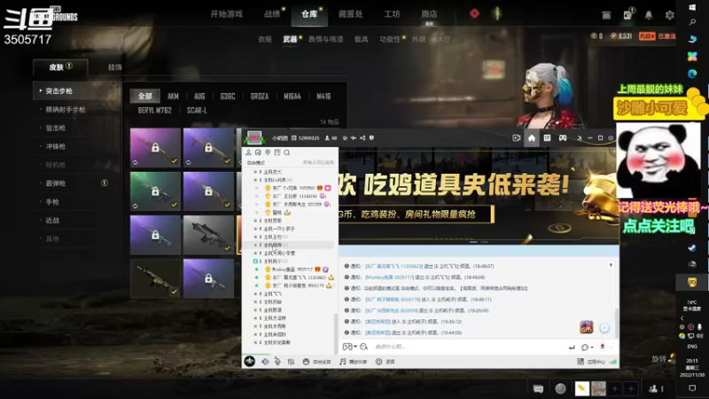The height and width of the screenshot is (399, 709).
Task: Click the Edge browser taskbar icon
Action: [x=692, y=74]
